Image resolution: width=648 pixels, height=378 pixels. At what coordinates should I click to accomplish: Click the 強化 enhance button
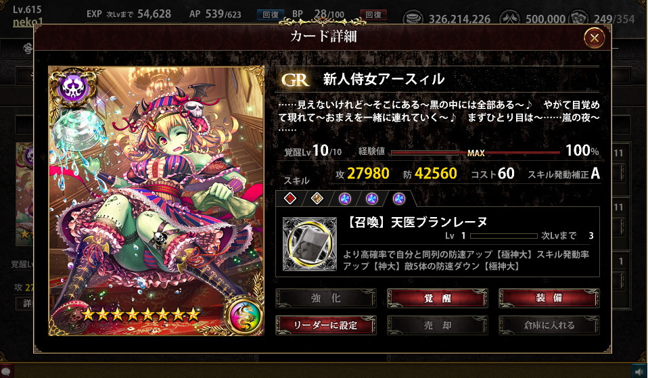[x=326, y=298]
